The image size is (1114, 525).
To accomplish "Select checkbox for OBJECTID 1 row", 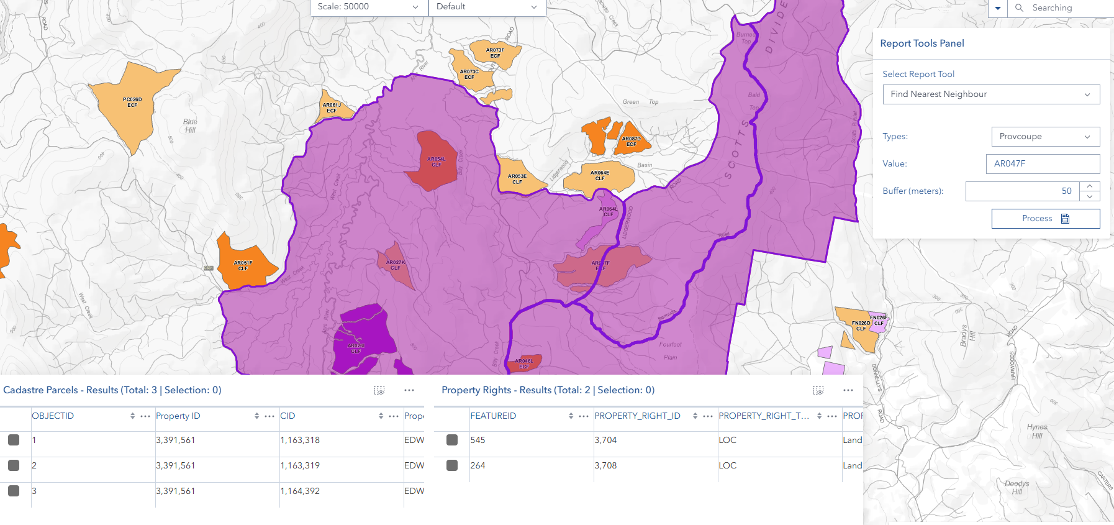I will pyautogui.click(x=14, y=440).
